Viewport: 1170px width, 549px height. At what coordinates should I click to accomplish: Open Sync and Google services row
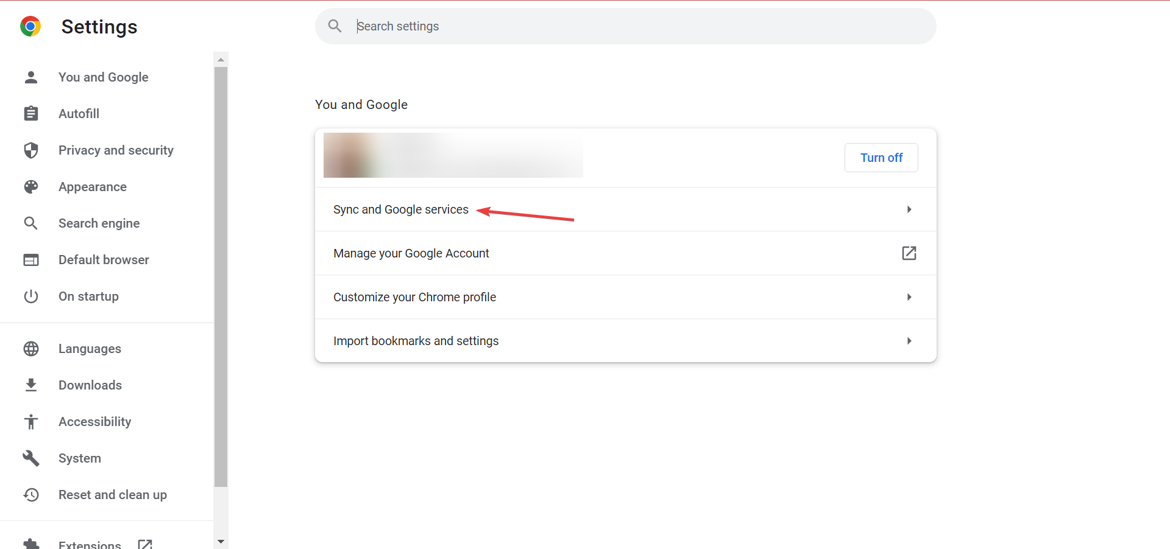click(x=626, y=209)
